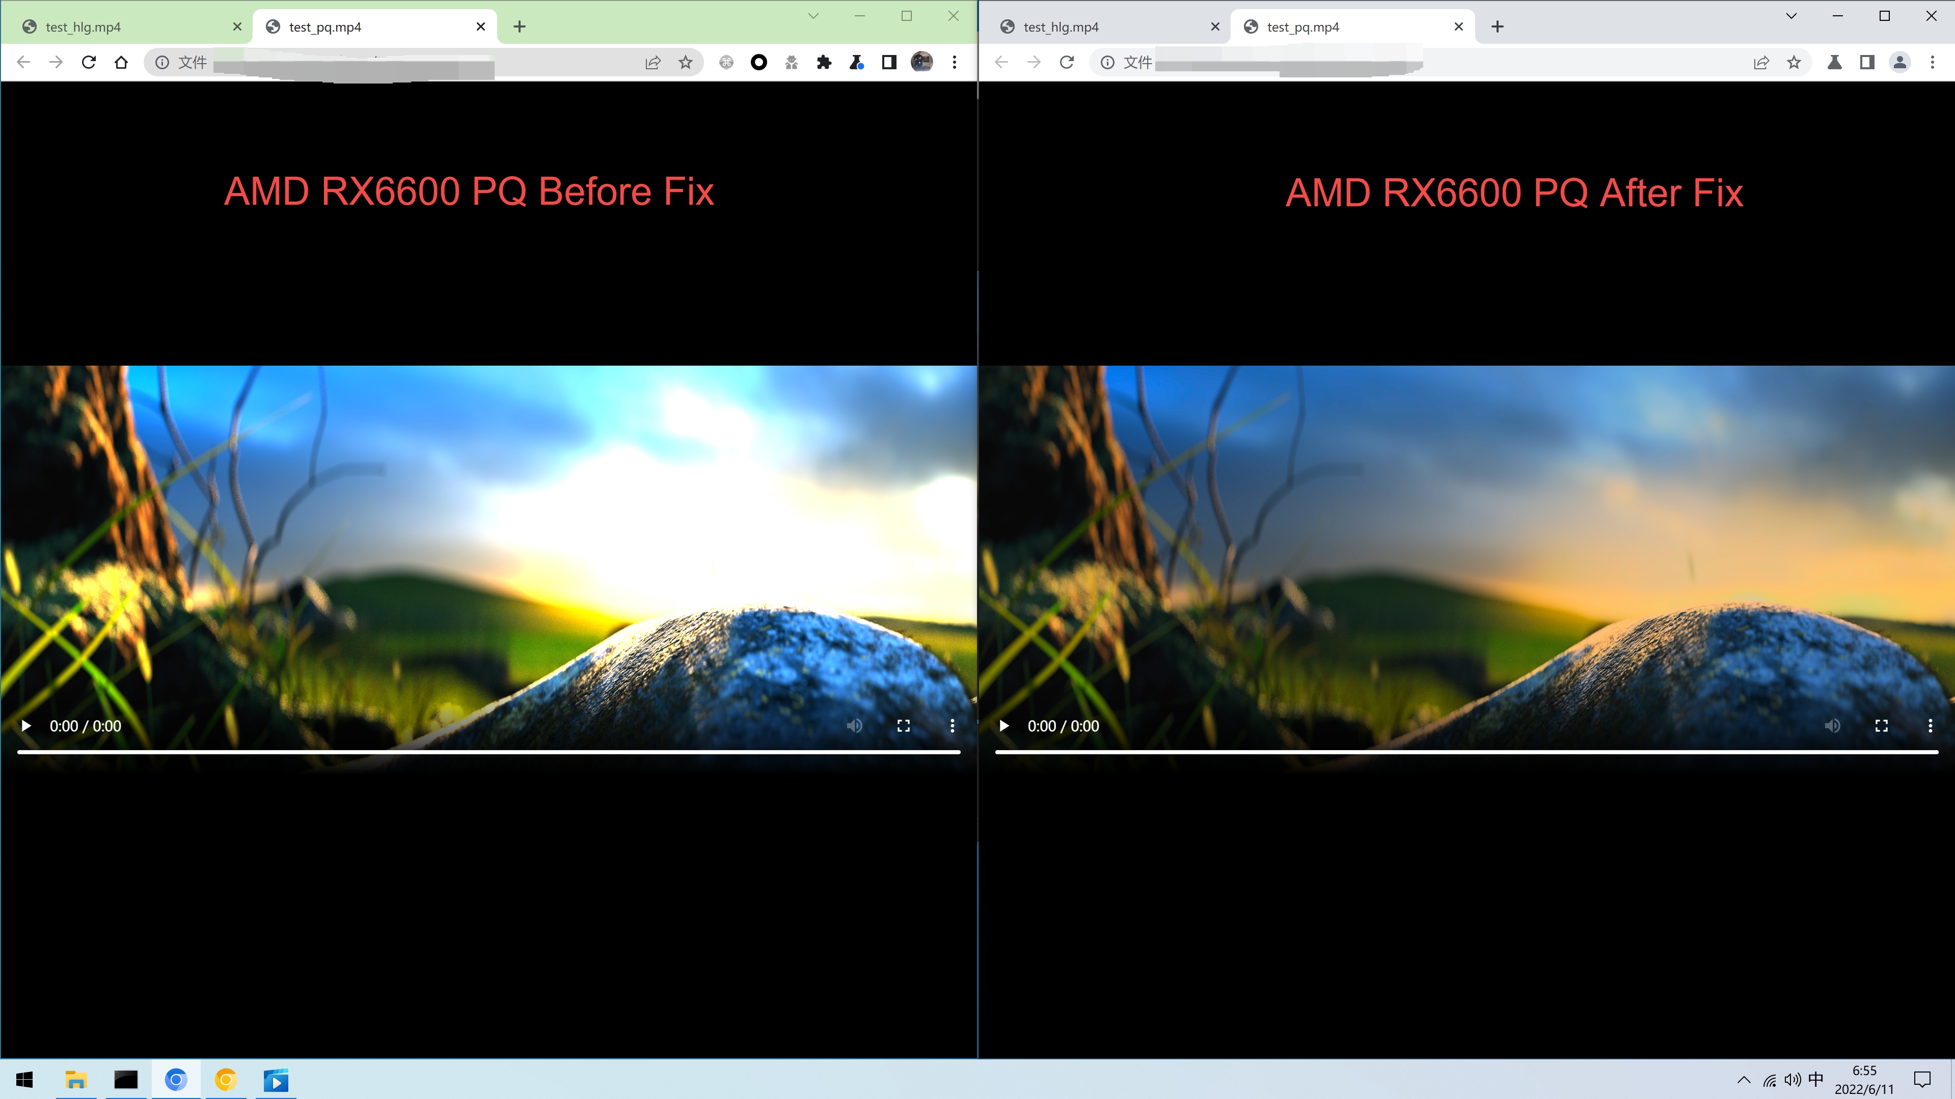
Task: Open more options on Before Fix video
Action: [x=953, y=726]
